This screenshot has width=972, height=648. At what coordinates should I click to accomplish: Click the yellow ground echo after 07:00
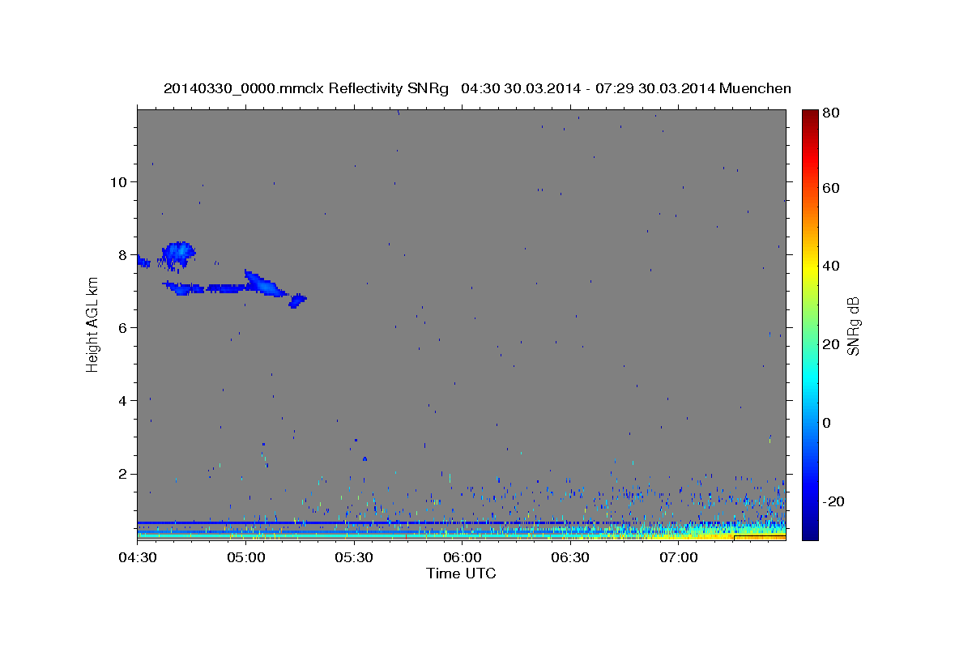click(721, 535)
